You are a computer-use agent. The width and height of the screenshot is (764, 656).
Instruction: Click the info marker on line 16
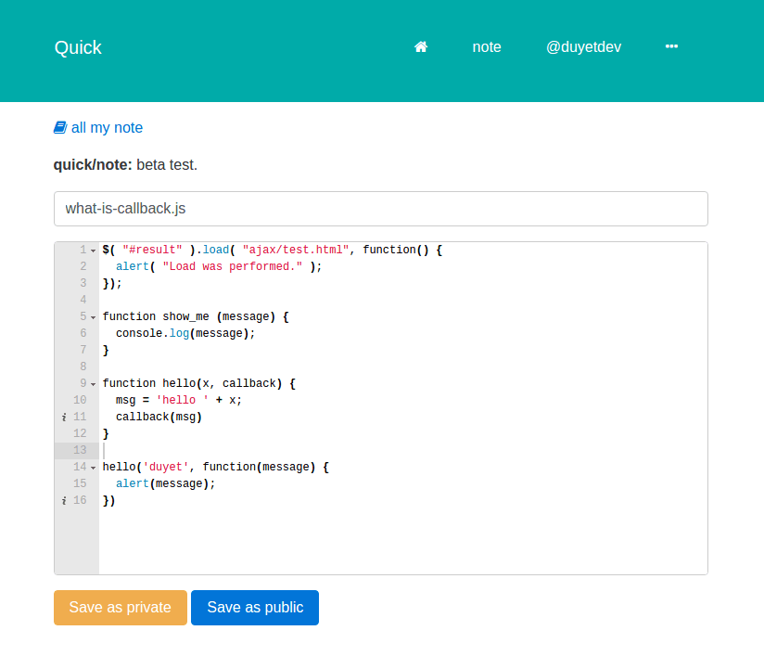[x=63, y=500]
